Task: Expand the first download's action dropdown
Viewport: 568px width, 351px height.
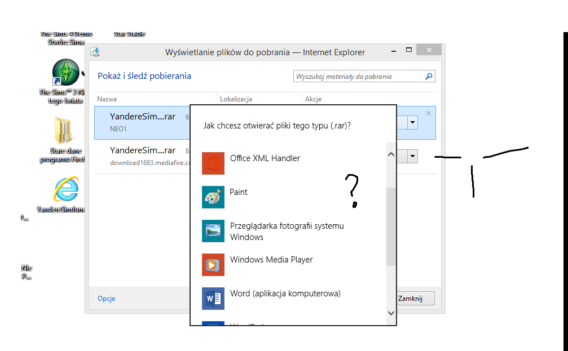Action: coord(413,122)
